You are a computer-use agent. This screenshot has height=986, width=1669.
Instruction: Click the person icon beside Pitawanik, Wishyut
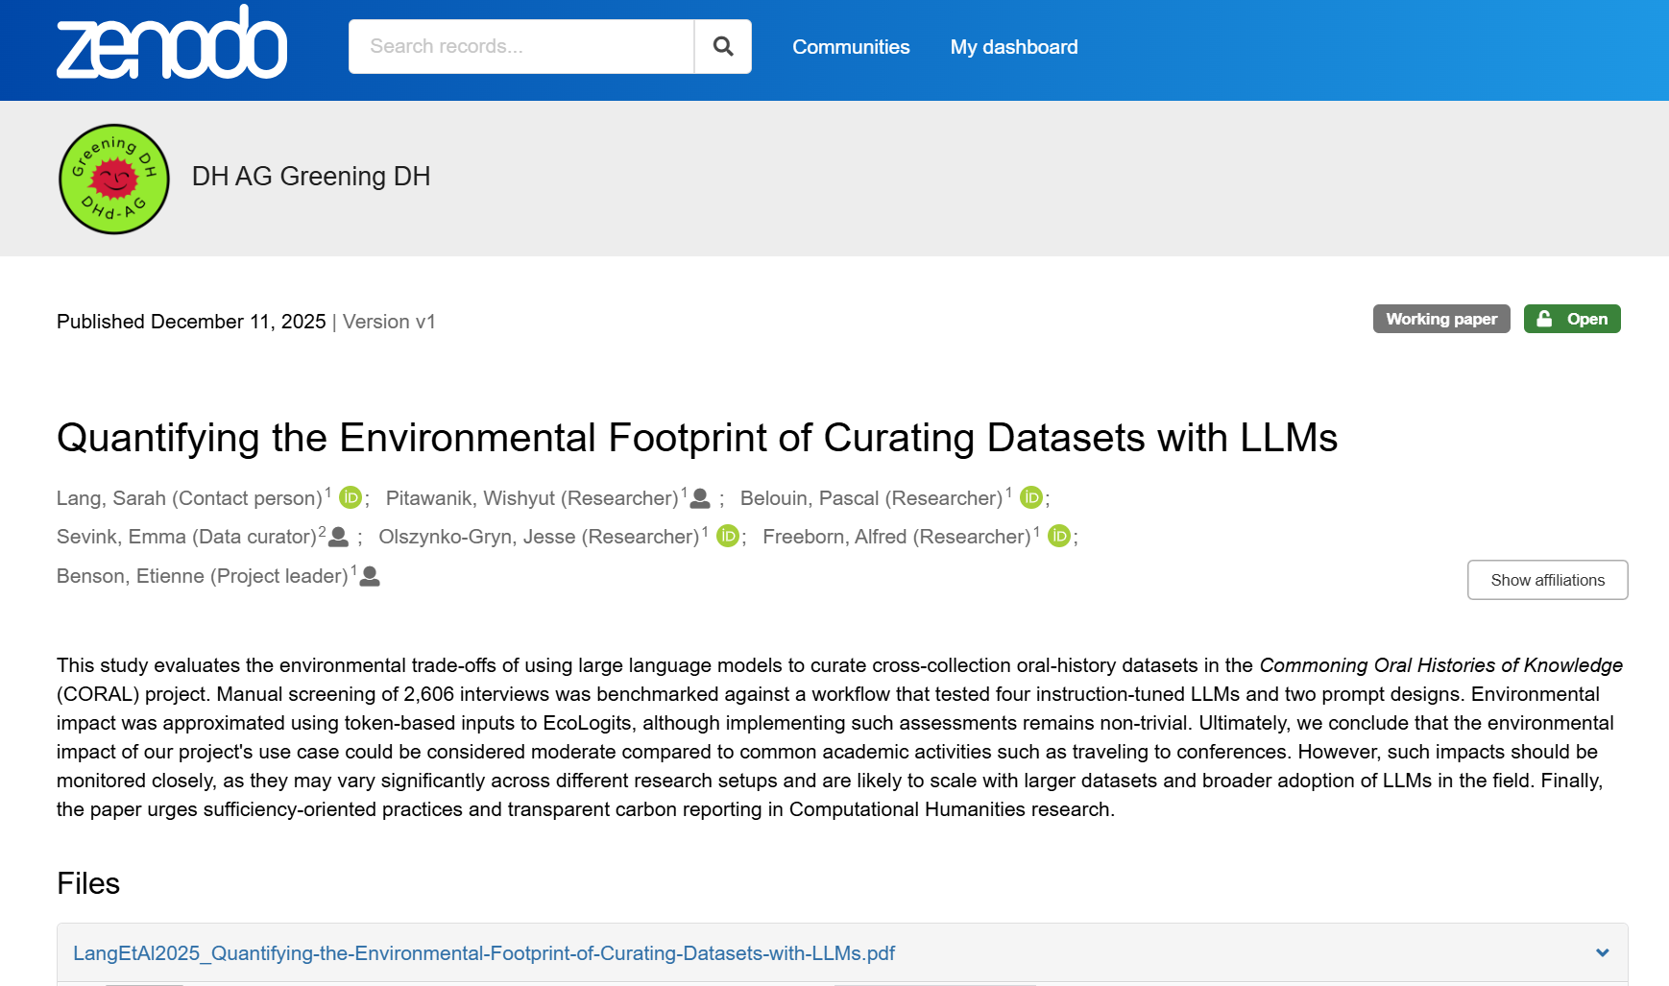coord(698,497)
